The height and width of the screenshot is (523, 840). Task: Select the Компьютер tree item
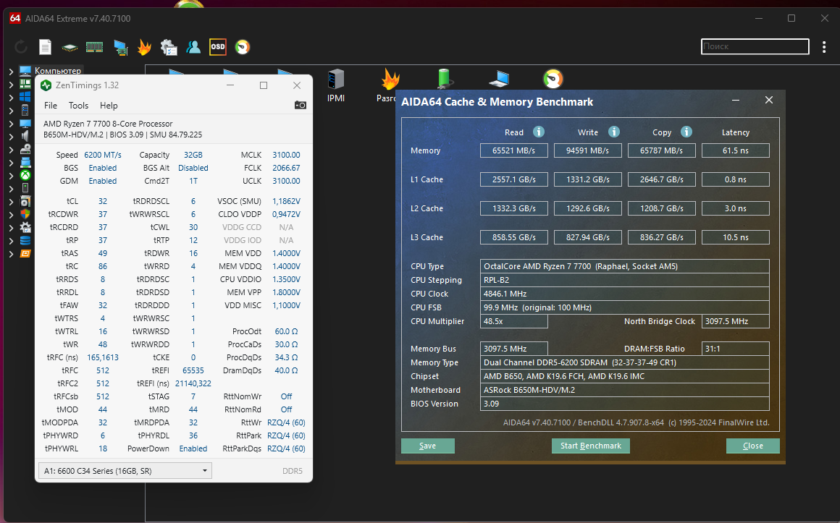(x=58, y=71)
